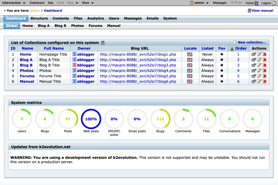Screen dimensions: 278x185
Task: Open the Forums sub-tab
Action: [95, 26]
